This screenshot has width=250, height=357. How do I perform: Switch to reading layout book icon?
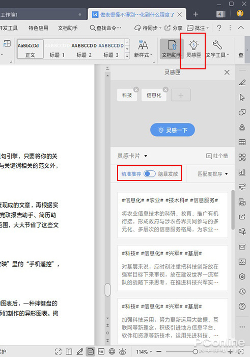point(69,352)
